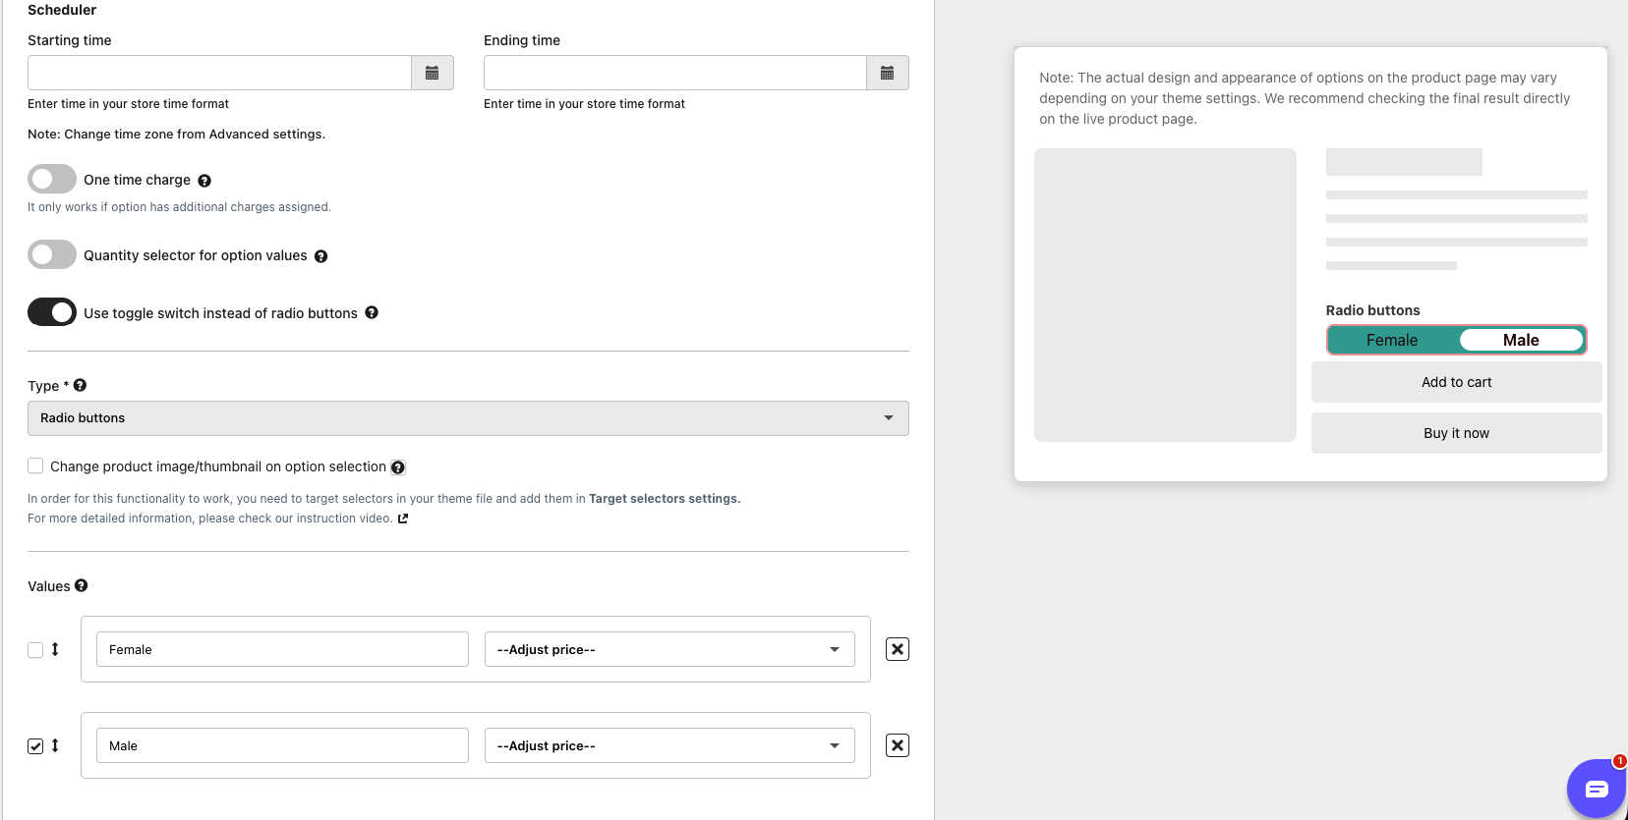Show help for Values section
Image resolution: width=1628 pixels, height=820 pixels.
click(82, 585)
